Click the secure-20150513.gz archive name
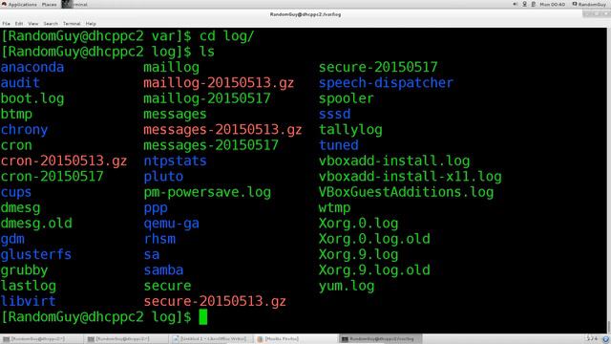This screenshot has height=344, width=611. coord(215,302)
